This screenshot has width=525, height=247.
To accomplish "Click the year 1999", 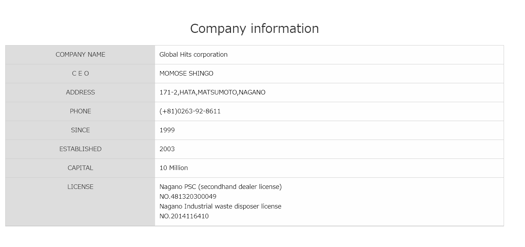I will pos(167,130).
